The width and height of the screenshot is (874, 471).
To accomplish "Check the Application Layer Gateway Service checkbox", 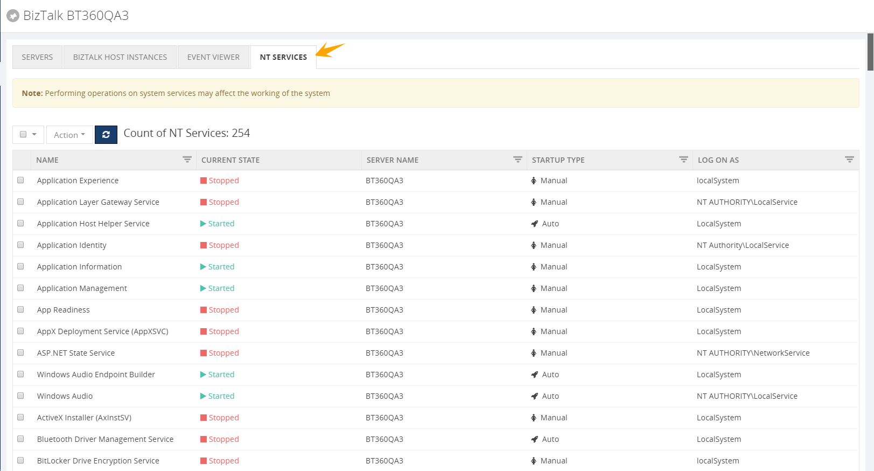I will (x=20, y=202).
